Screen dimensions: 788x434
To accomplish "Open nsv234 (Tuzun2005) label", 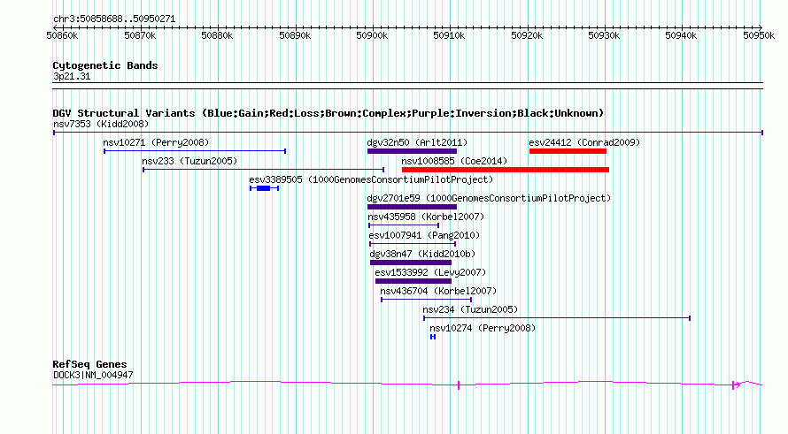I will coord(470,309).
